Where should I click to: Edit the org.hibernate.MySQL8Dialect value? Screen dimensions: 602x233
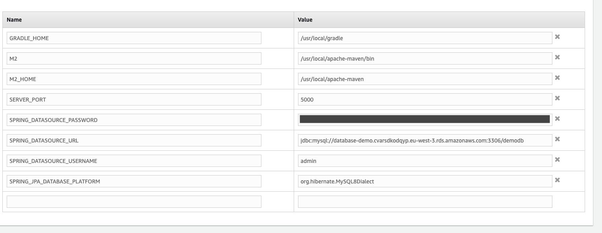(424, 181)
